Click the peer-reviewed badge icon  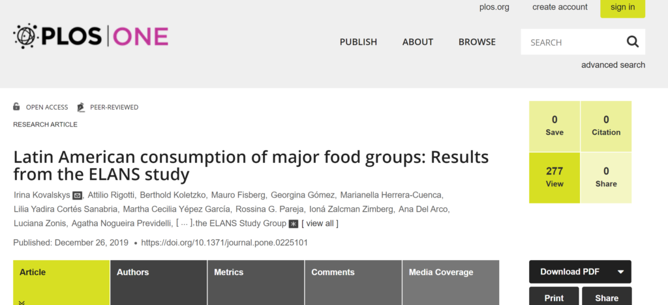point(81,107)
